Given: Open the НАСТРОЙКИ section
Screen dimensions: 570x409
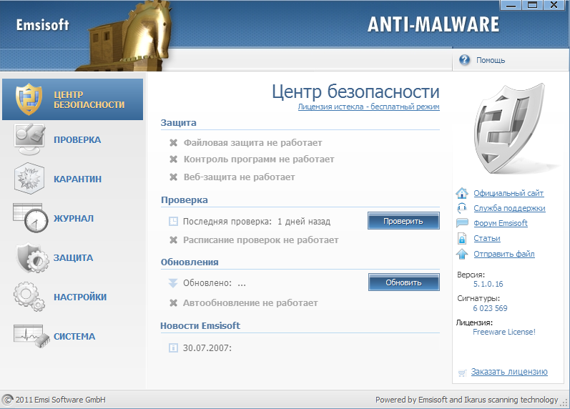Looking at the screenshot, I should [x=80, y=297].
